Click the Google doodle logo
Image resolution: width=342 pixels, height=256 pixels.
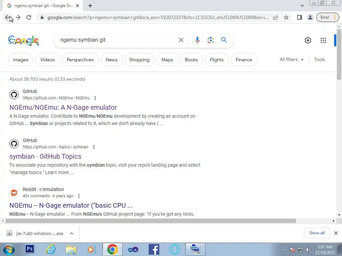click(x=23, y=40)
